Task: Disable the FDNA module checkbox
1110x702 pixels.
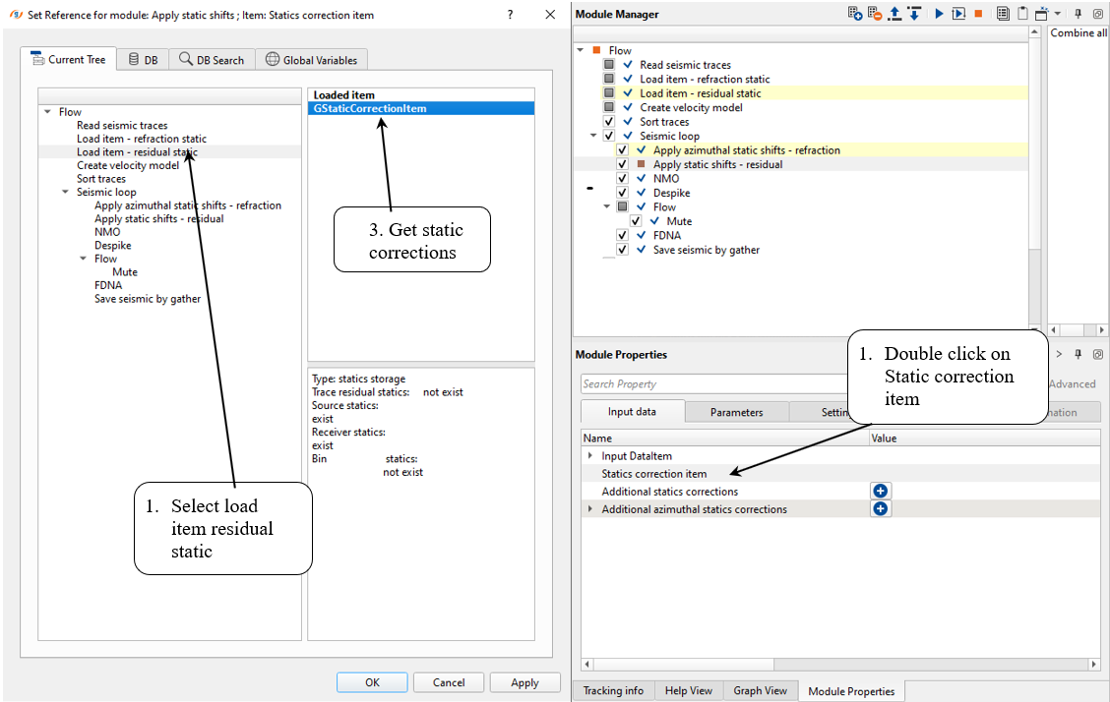Action: [623, 236]
